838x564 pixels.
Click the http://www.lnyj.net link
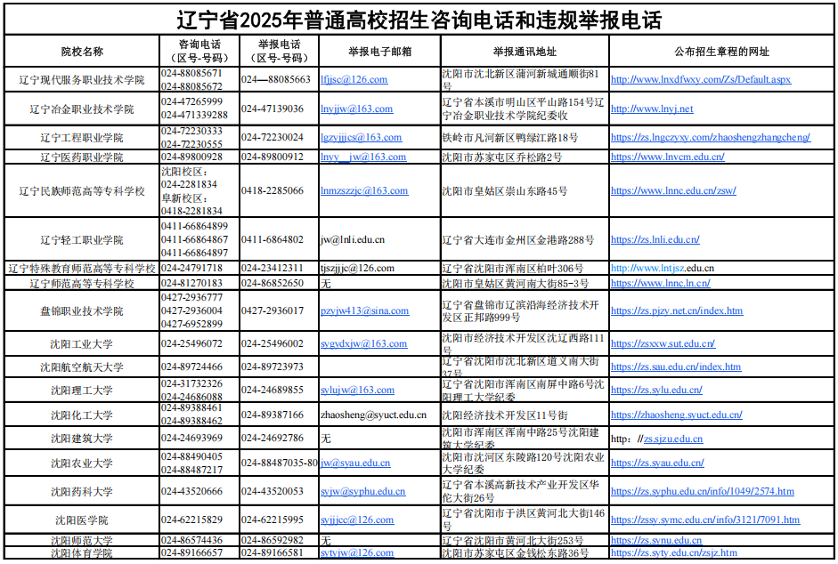click(652, 109)
